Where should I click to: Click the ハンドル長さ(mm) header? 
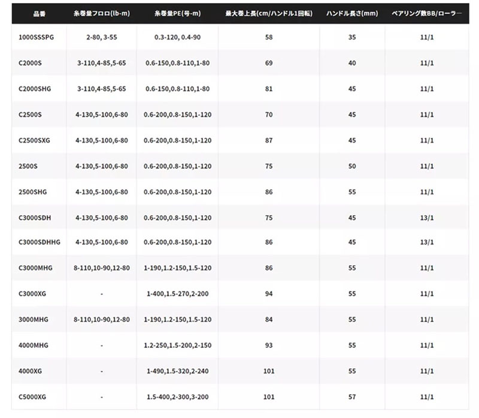click(x=352, y=13)
